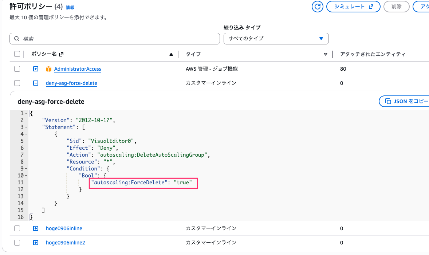The image size is (429, 255).
Task: Open the 情報 info link
Action: (x=70, y=7)
